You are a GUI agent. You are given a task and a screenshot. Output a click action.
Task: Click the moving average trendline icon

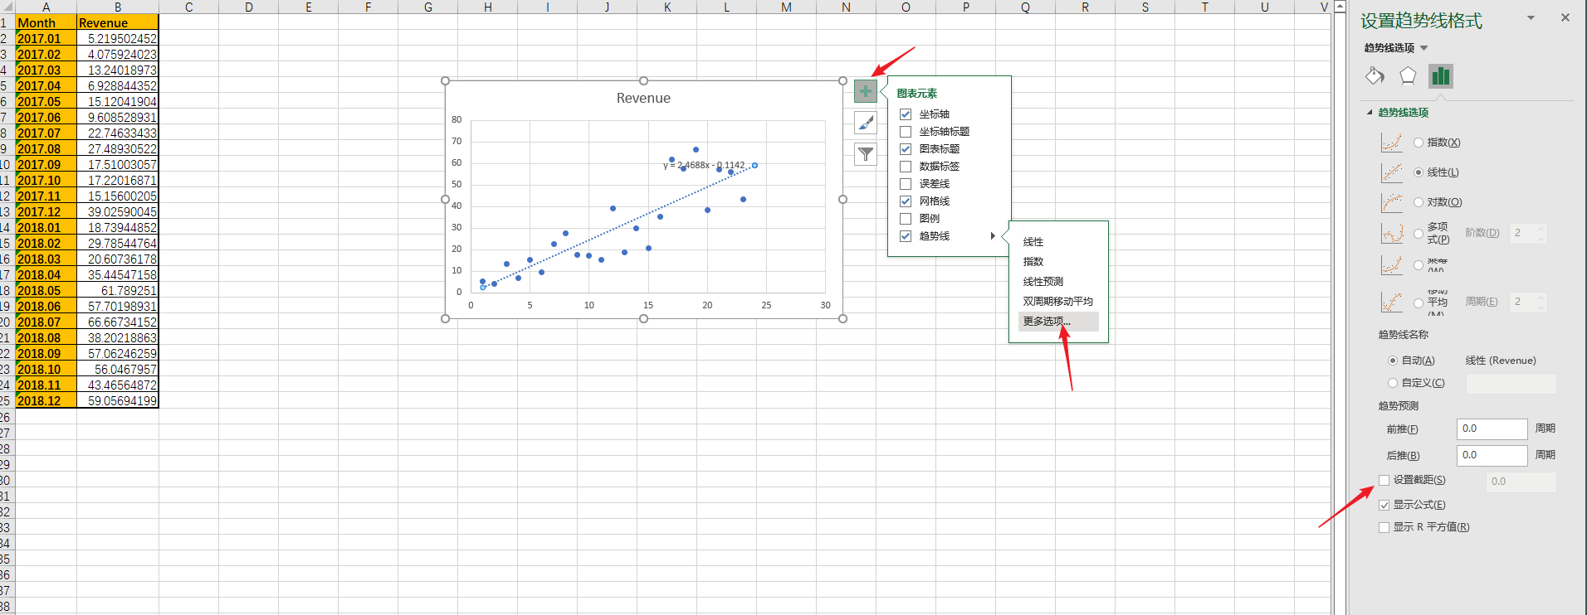click(1392, 303)
